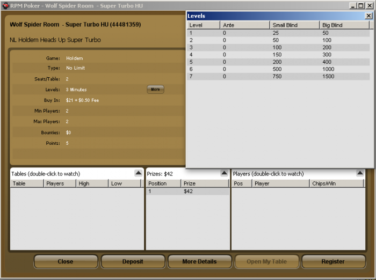Click the 'NL Holdem Heads Up Super Turbo' subtitle
376x280 pixels.
(55, 40)
